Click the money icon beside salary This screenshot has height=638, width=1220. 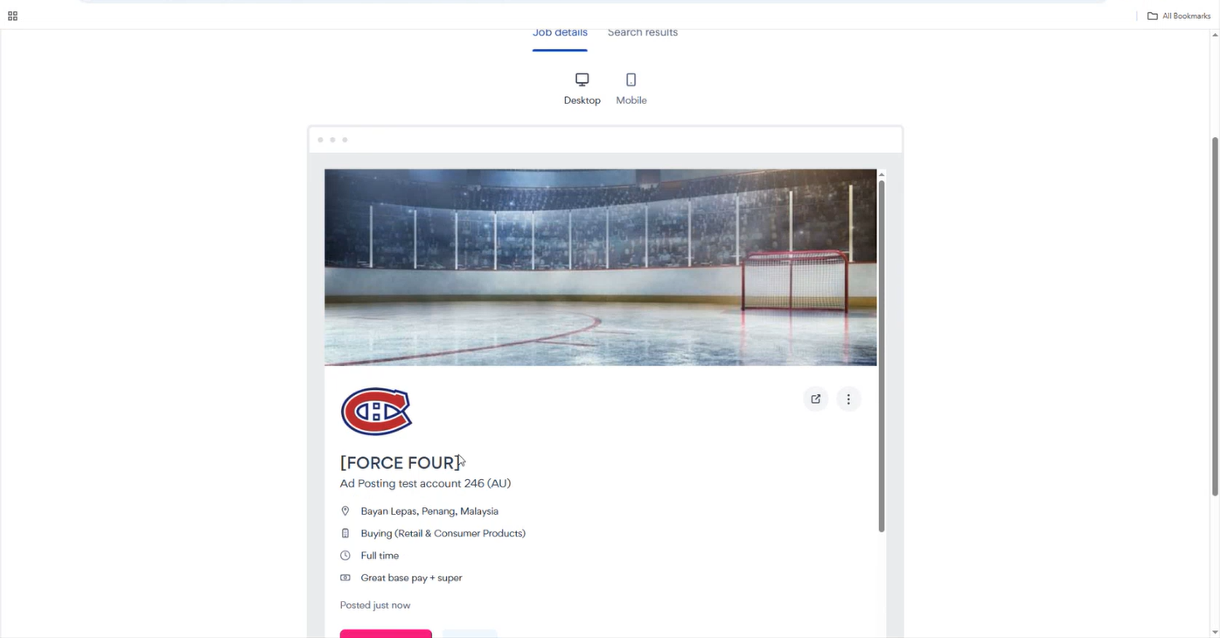(345, 578)
